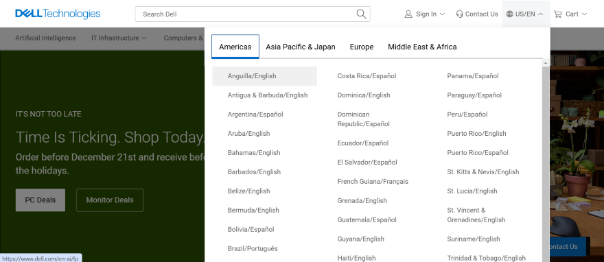Screen dimensions: 604x262
Task: Choose Peru/Español
Action: 467,115
